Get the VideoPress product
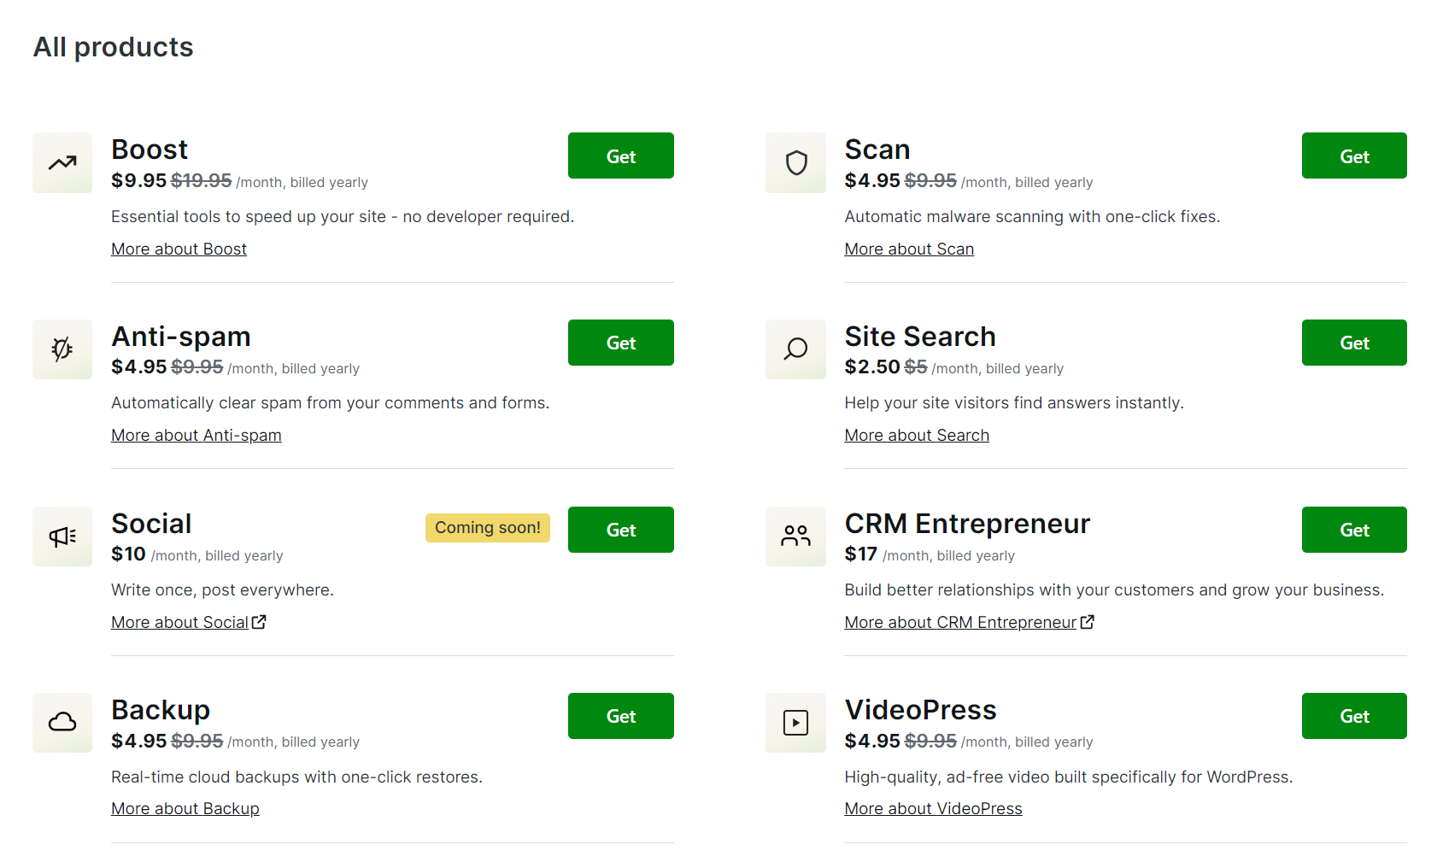 click(1354, 716)
